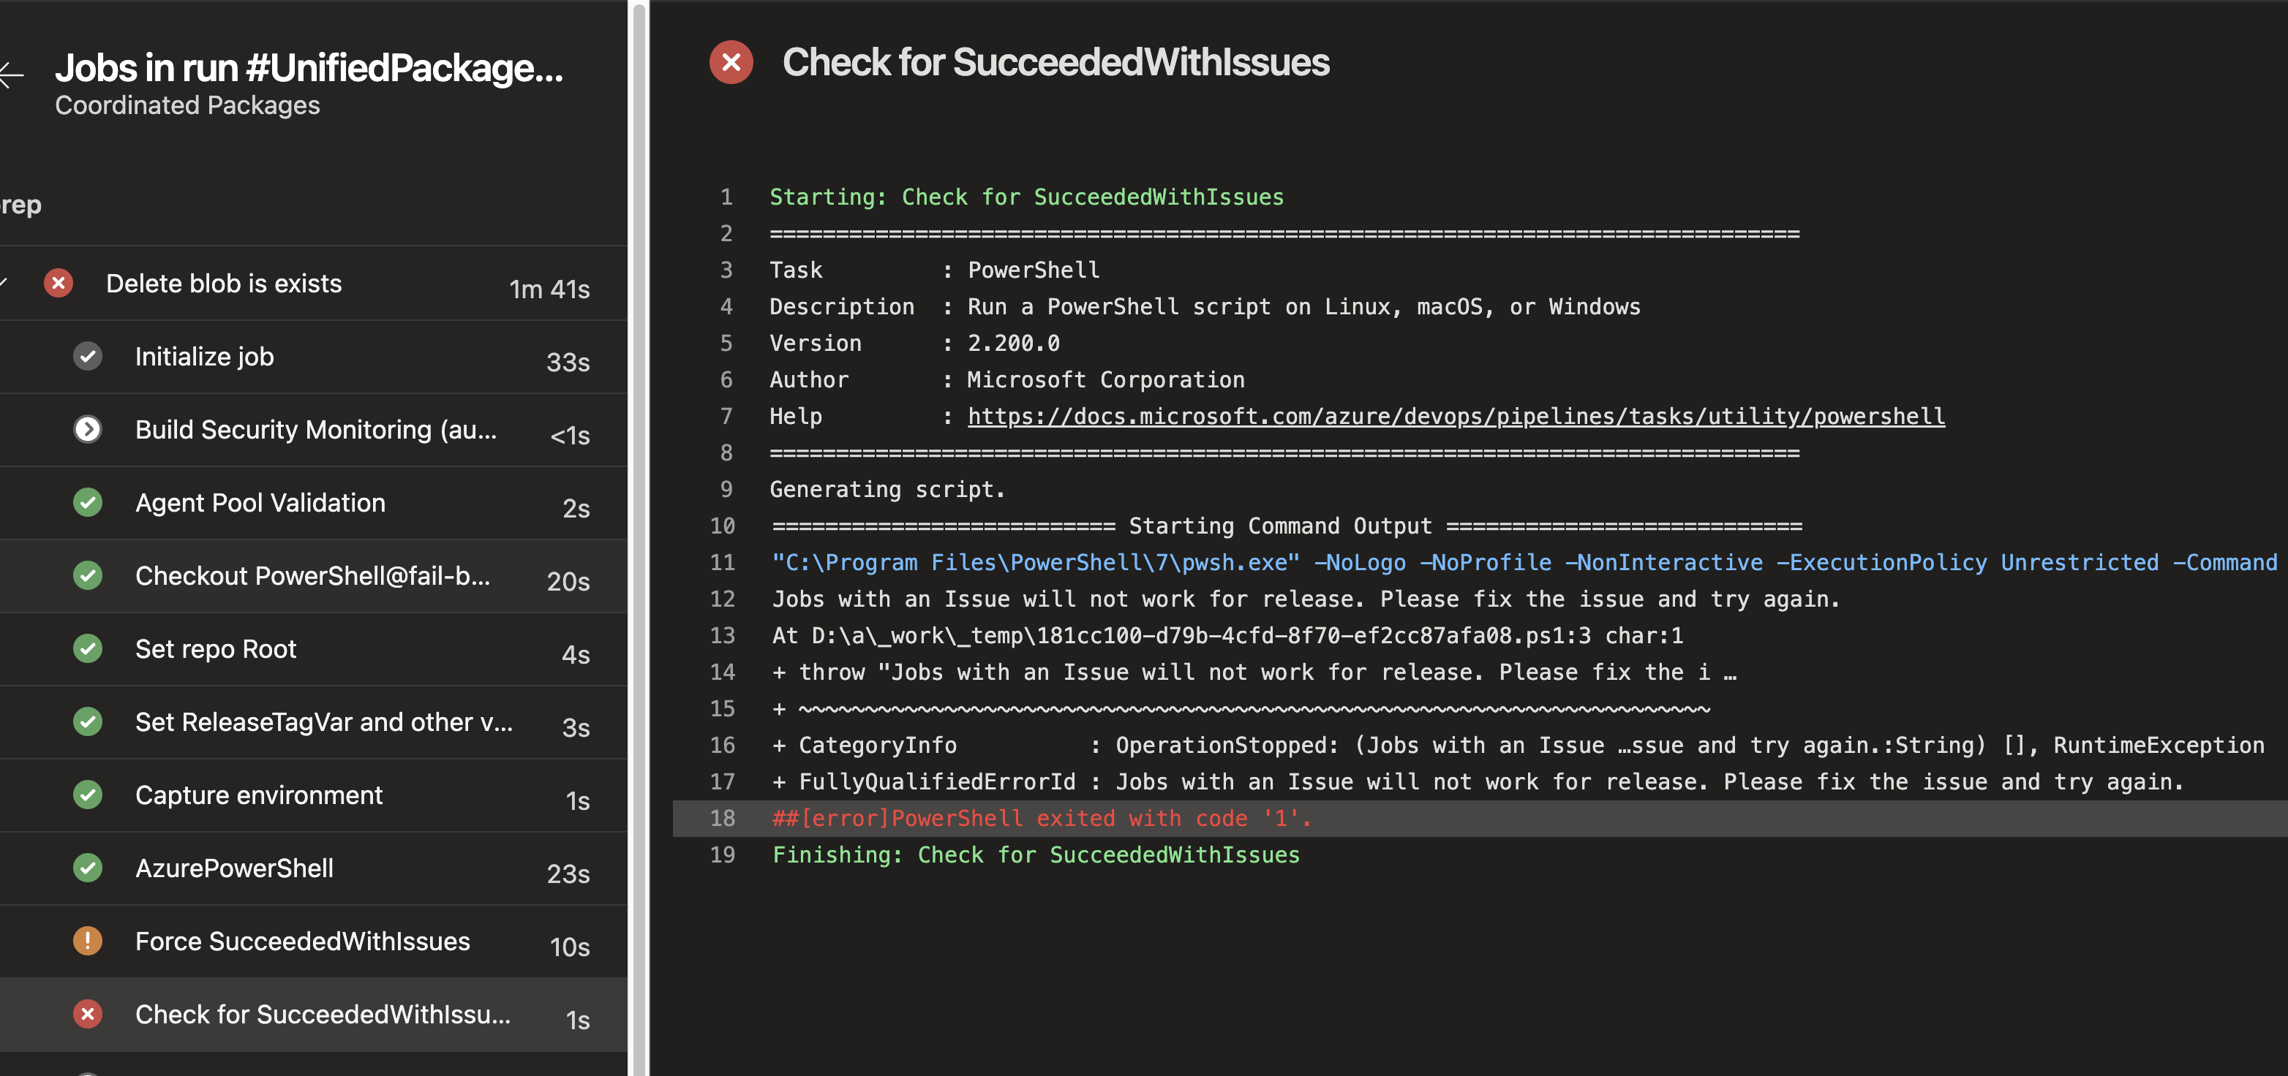Screen dimensions: 2288x1076
Task: Click the green success icon for AzurePowerShell
Action: click(88, 868)
